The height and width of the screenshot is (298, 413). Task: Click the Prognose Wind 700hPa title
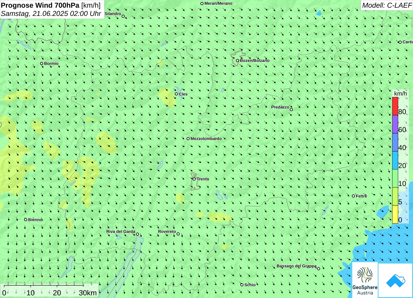pos(51,5)
